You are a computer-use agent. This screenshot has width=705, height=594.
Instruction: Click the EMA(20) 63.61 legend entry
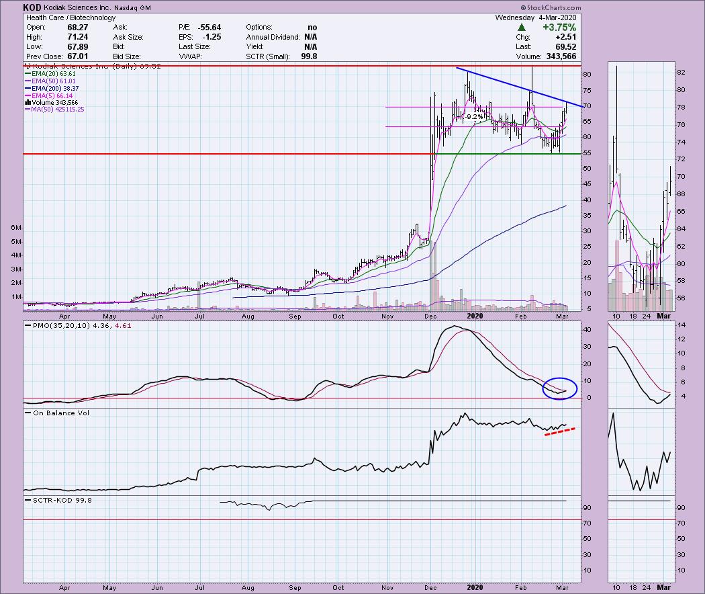pos(50,73)
